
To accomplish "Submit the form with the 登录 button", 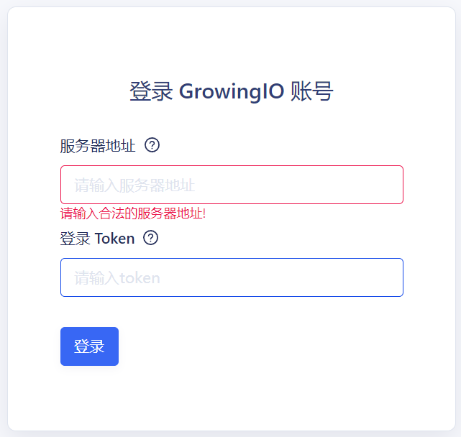I will [x=89, y=346].
